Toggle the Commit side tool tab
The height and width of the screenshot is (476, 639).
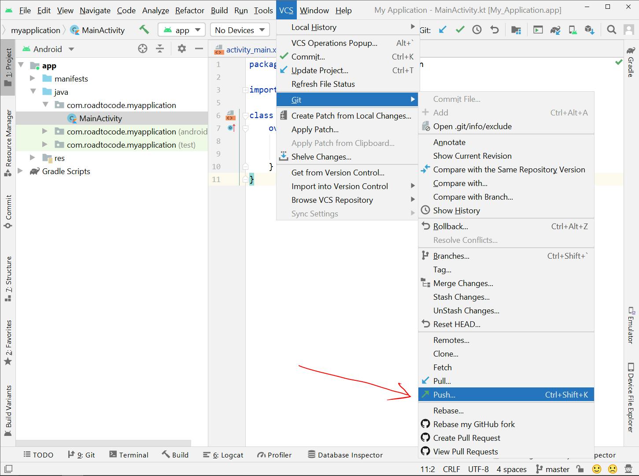pyautogui.click(x=8, y=212)
